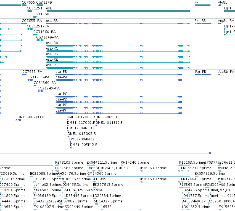Open the Atg8b gene label
235x211 pixels.
pos(223,2)
